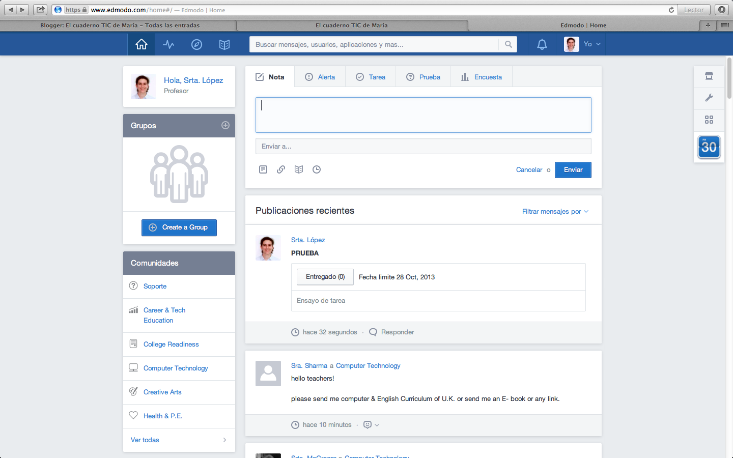Click the Lector reader button

694,10
